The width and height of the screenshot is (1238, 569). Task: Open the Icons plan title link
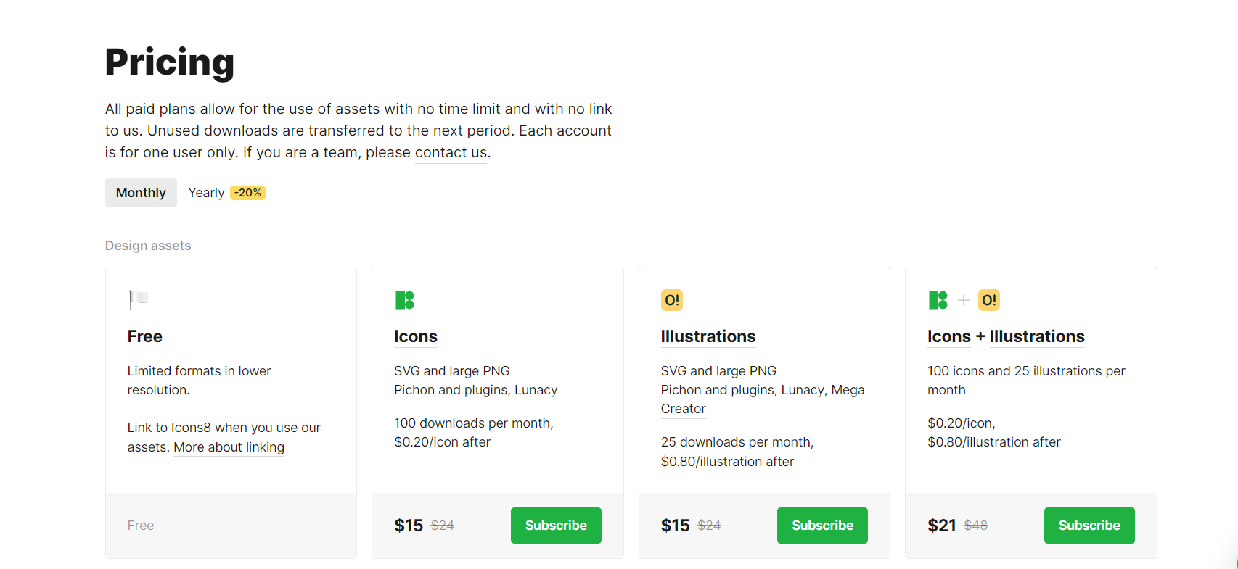pyautogui.click(x=415, y=336)
